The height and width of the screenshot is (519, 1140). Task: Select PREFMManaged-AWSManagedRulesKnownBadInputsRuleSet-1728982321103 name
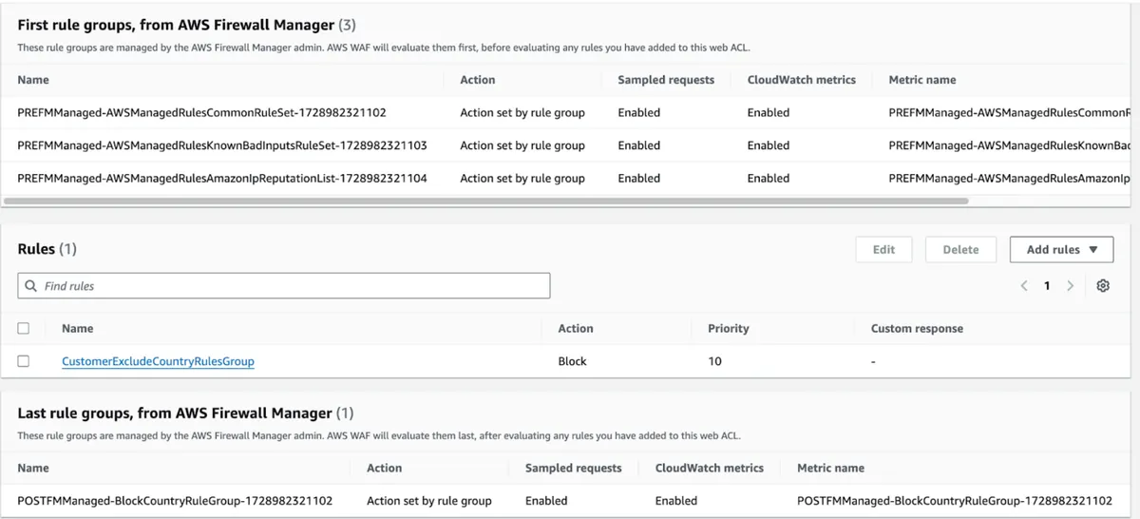(x=221, y=145)
